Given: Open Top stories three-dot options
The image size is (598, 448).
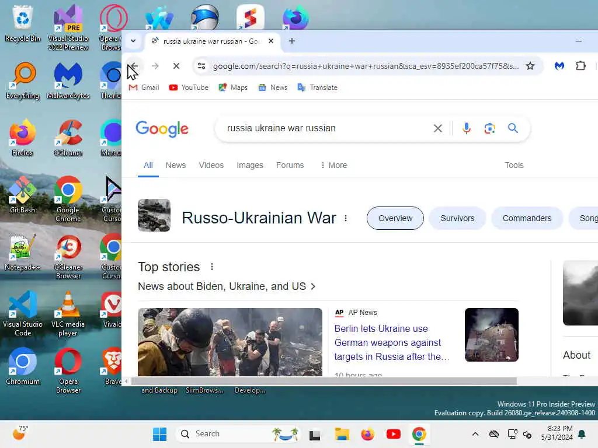Looking at the screenshot, I should pyautogui.click(x=211, y=267).
